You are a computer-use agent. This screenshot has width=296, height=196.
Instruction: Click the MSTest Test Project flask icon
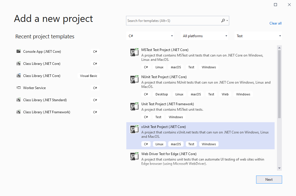point(134,52)
